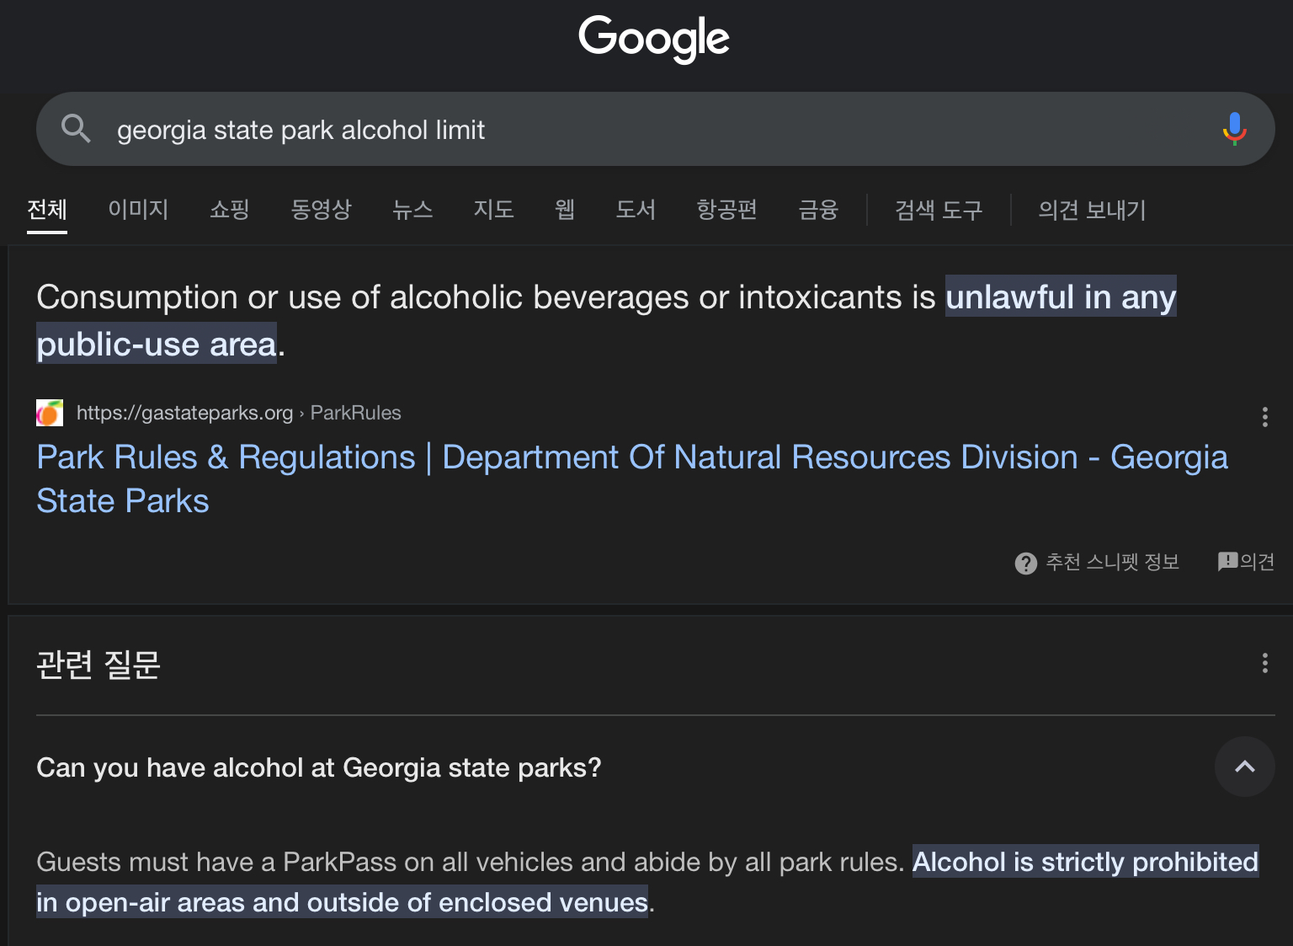The image size is (1293, 946).
Task: Switch to the 뉴스 tab
Action: click(x=412, y=210)
